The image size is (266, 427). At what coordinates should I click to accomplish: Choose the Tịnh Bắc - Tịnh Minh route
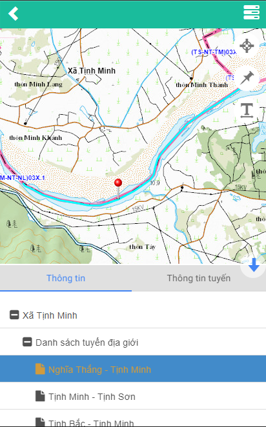point(133,419)
